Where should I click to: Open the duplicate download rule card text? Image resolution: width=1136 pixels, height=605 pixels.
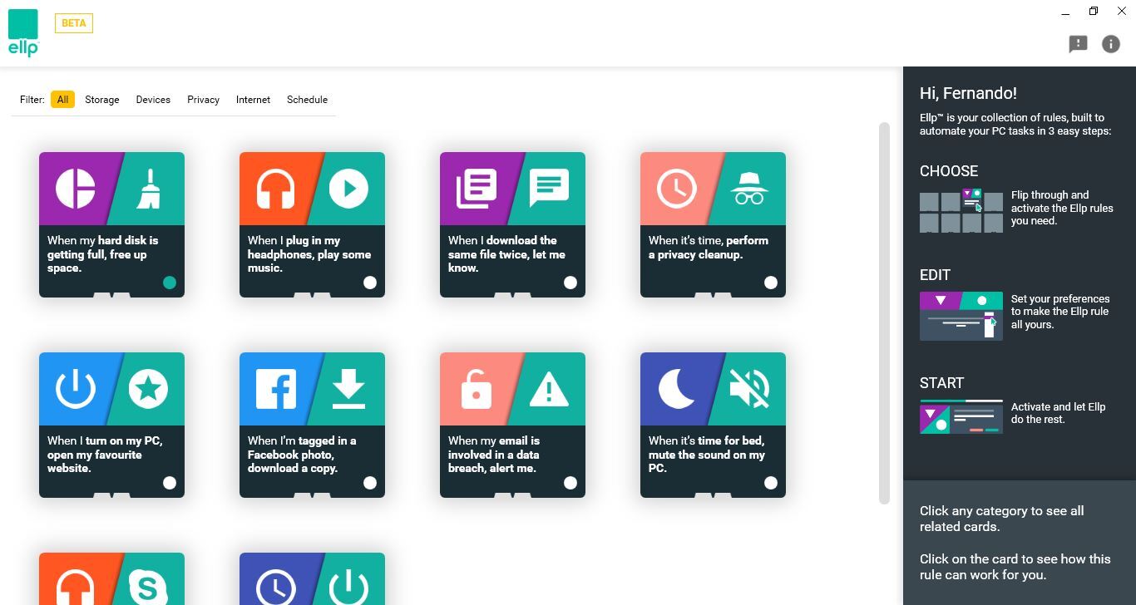point(506,254)
